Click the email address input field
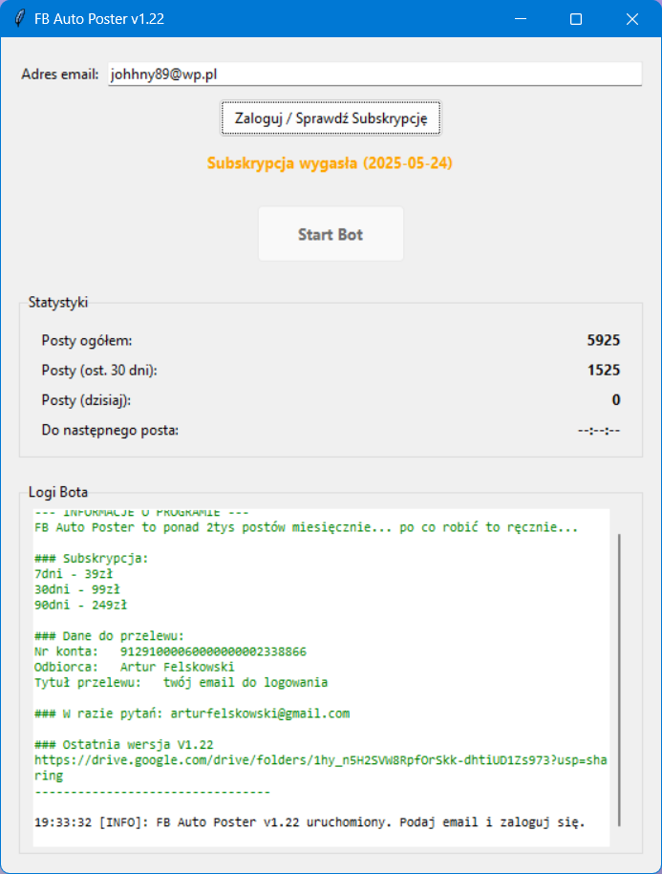Screen dimensions: 662x874 [x=374, y=75]
